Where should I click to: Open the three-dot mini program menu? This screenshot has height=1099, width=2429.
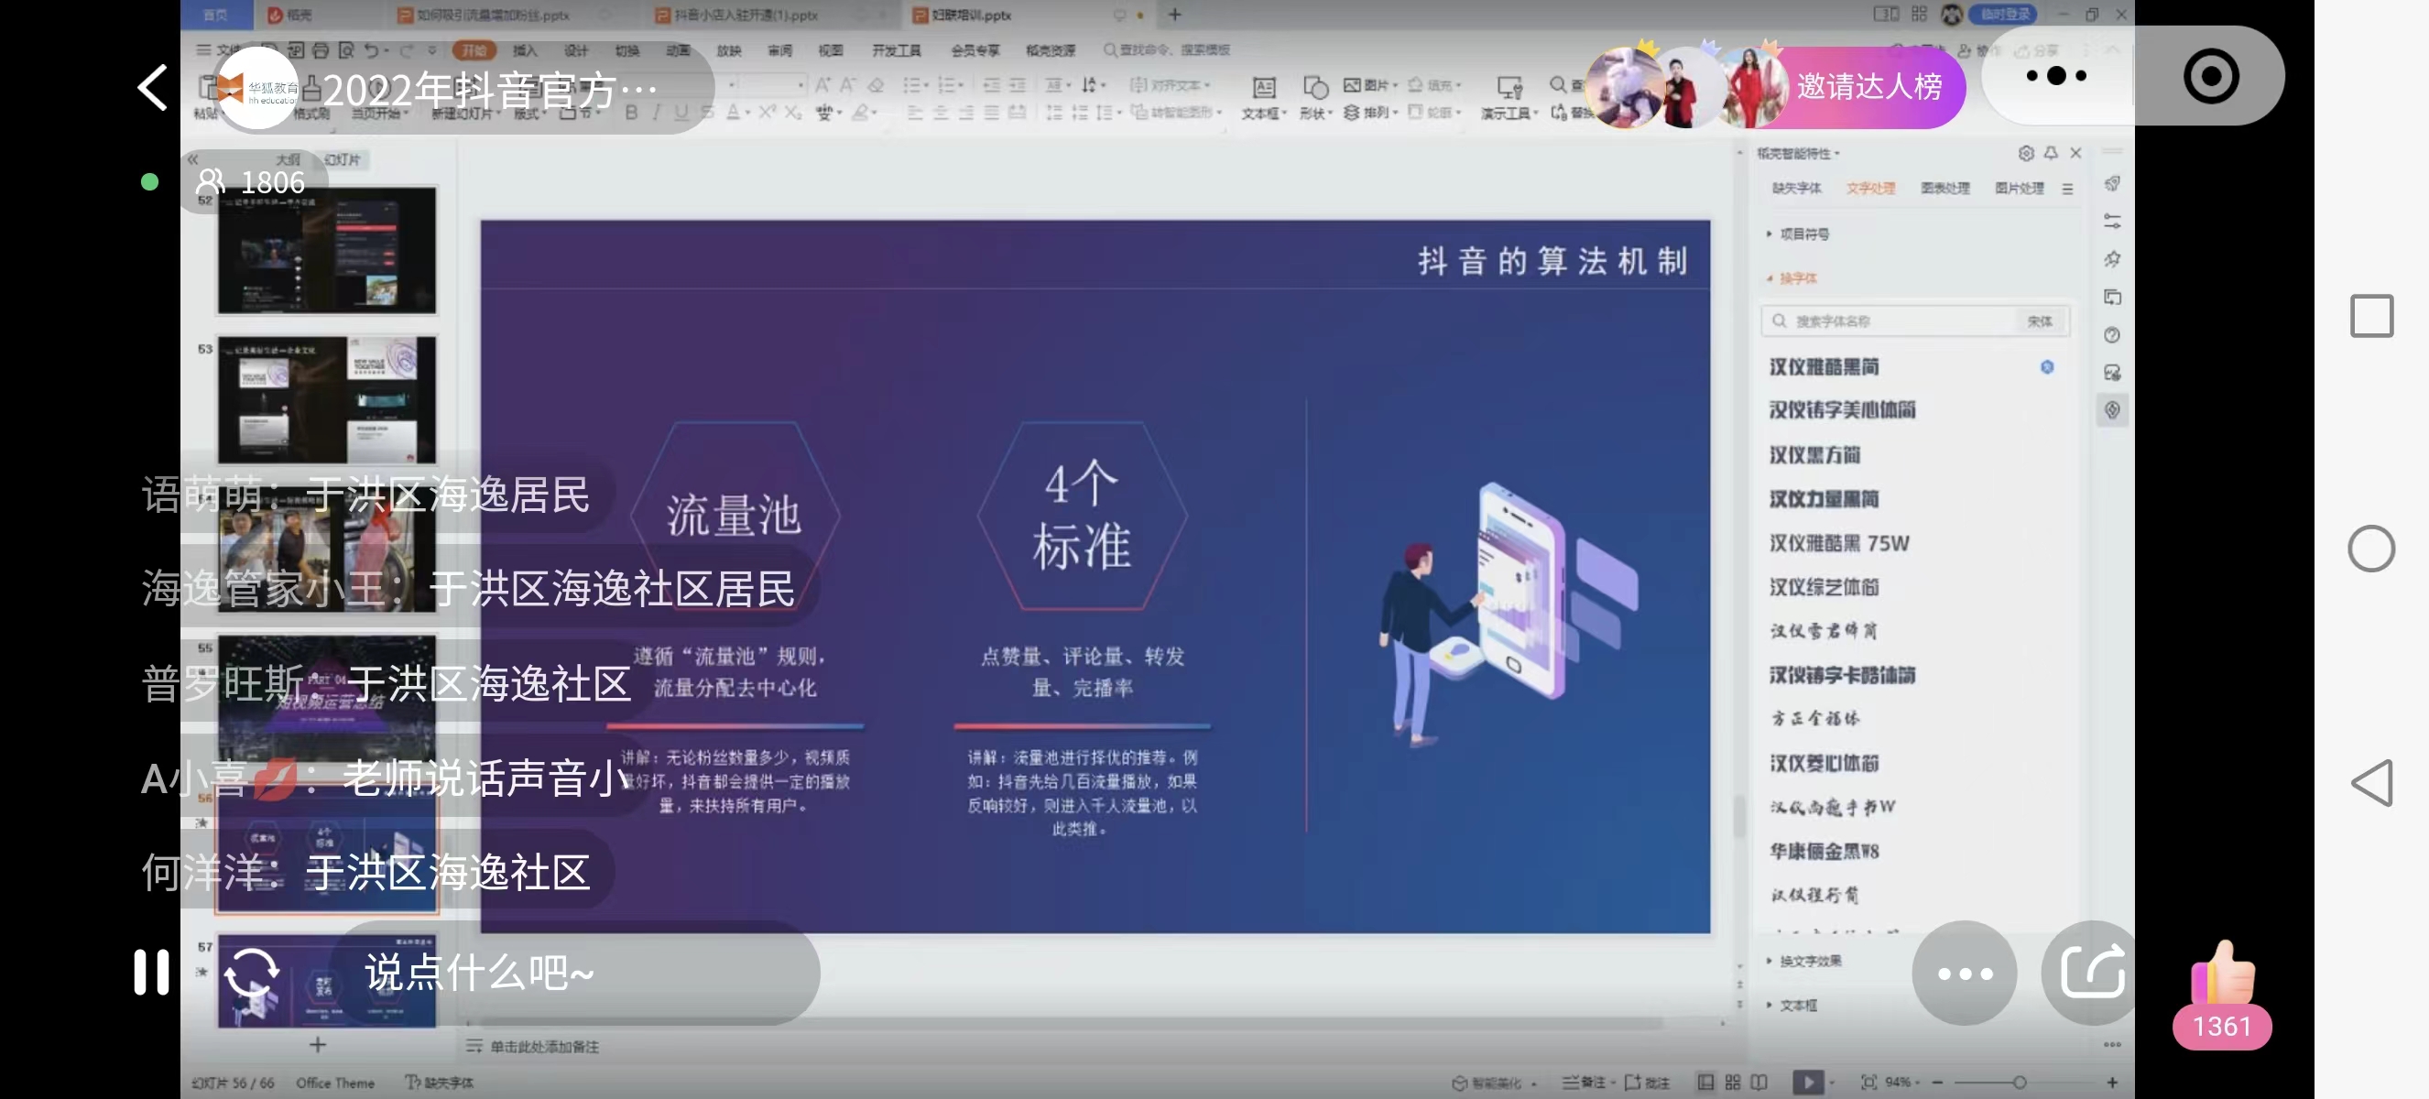[x=2055, y=76]
